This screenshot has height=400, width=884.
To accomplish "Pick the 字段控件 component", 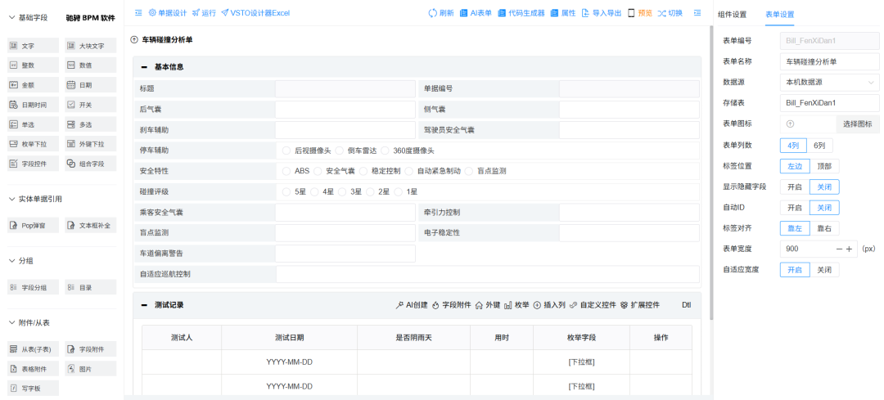I will [x=33, y=164].
